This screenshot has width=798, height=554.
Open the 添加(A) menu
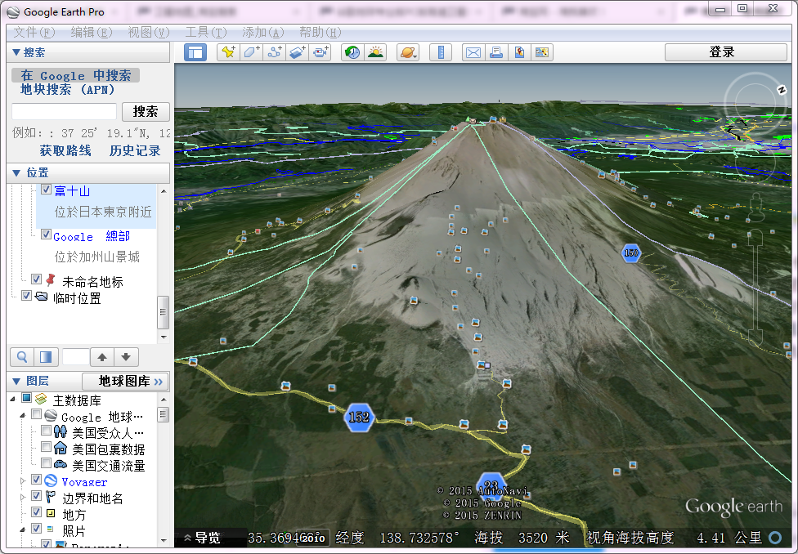click(x=262, y=33)
